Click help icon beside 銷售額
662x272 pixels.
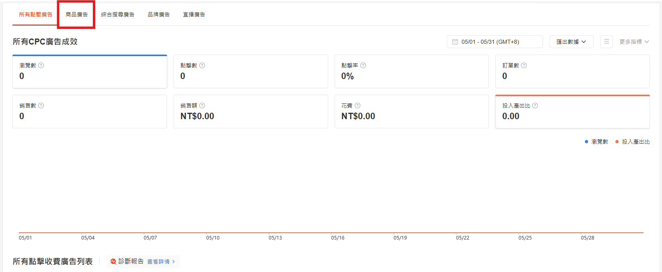point(202,106)
